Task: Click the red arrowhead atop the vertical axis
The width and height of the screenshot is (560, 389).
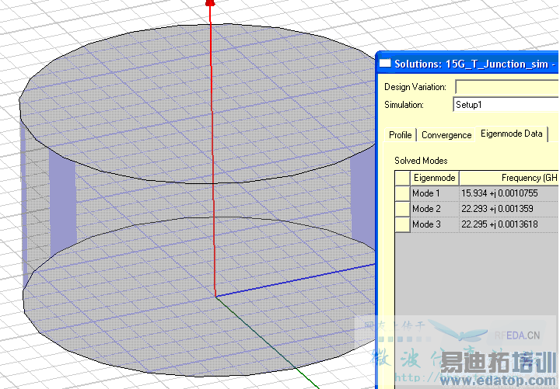Action: pyautogui.click(x=208, y=3)
